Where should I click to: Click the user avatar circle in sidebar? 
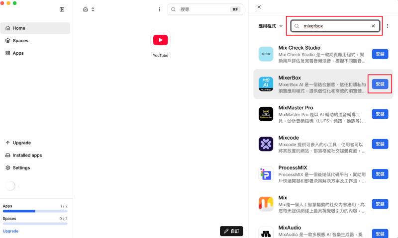click(10, 186)
